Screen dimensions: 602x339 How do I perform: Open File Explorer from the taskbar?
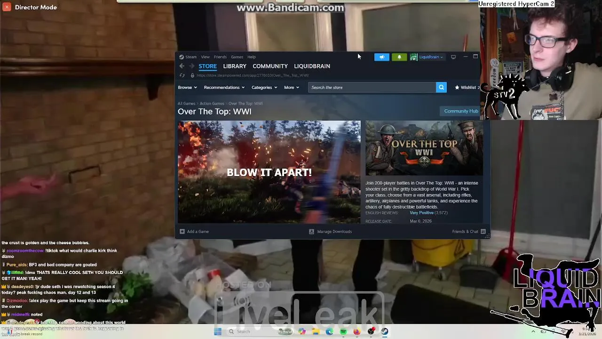[x=316, y=331]
